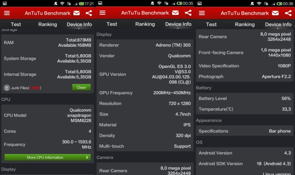Open More CPU Information

pos(45,158)
